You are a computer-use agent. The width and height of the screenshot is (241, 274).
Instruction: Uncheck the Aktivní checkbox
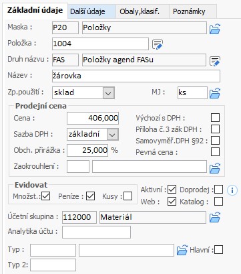tap(172, 190)
